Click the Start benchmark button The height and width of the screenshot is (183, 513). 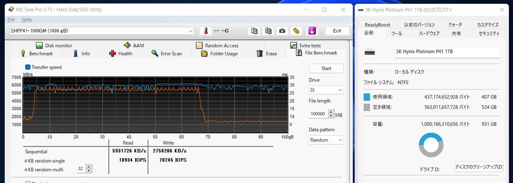(326, 68)
